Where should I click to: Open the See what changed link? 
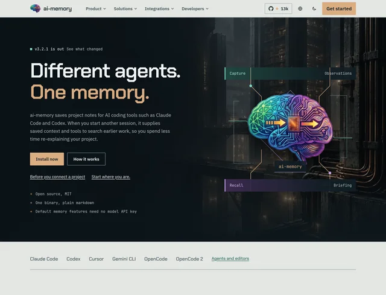(x=84, y=49)
